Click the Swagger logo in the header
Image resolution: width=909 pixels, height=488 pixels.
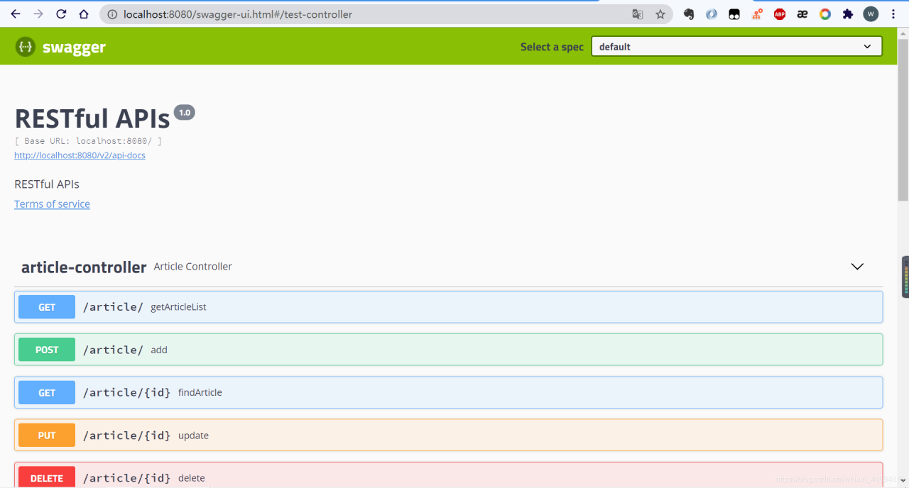[x=60, y=47]
